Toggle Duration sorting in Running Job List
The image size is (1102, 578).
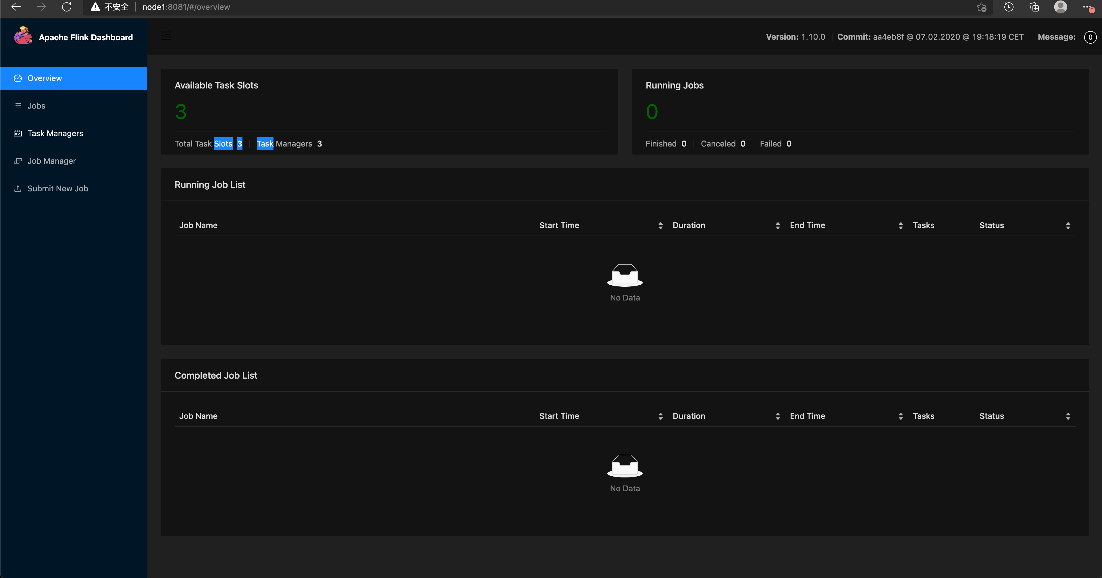[x=778, y=226]
